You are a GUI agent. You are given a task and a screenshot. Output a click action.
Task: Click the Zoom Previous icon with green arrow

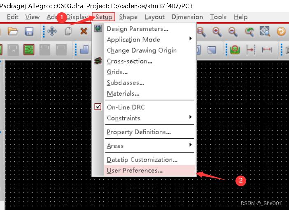pyautogui.click(x=249, y=32)
